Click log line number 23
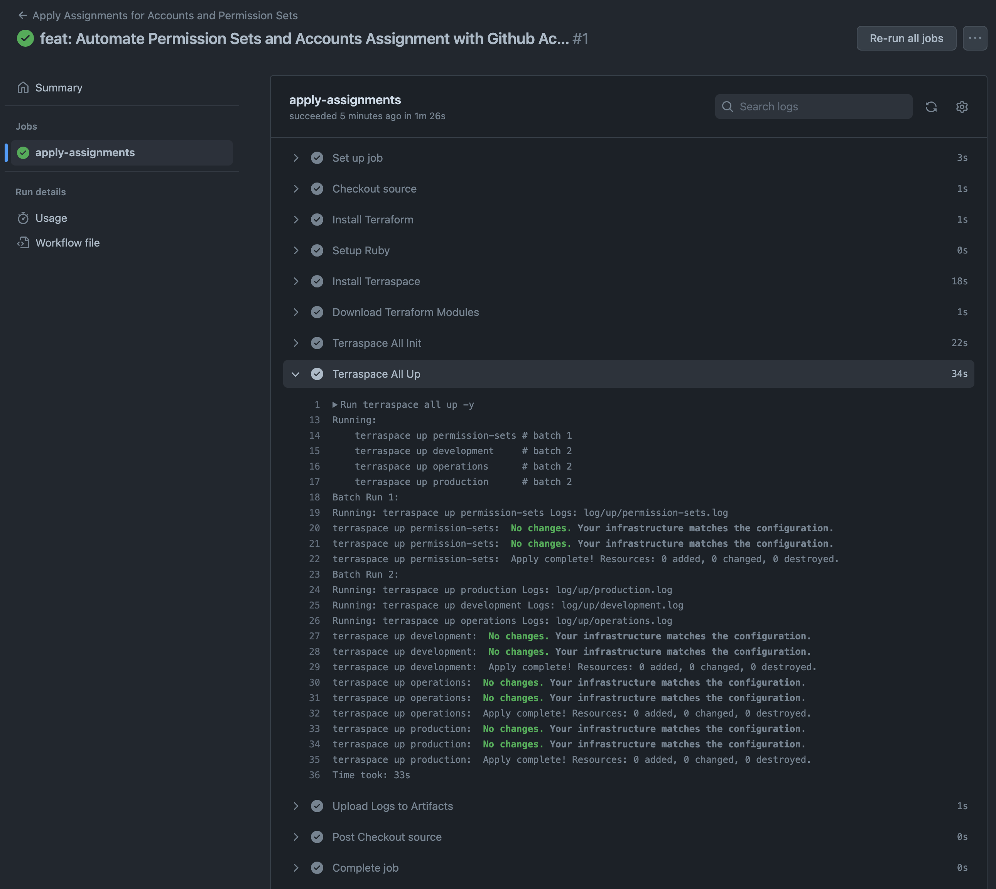The image size is (996, 889). click(x=314, y=575)
